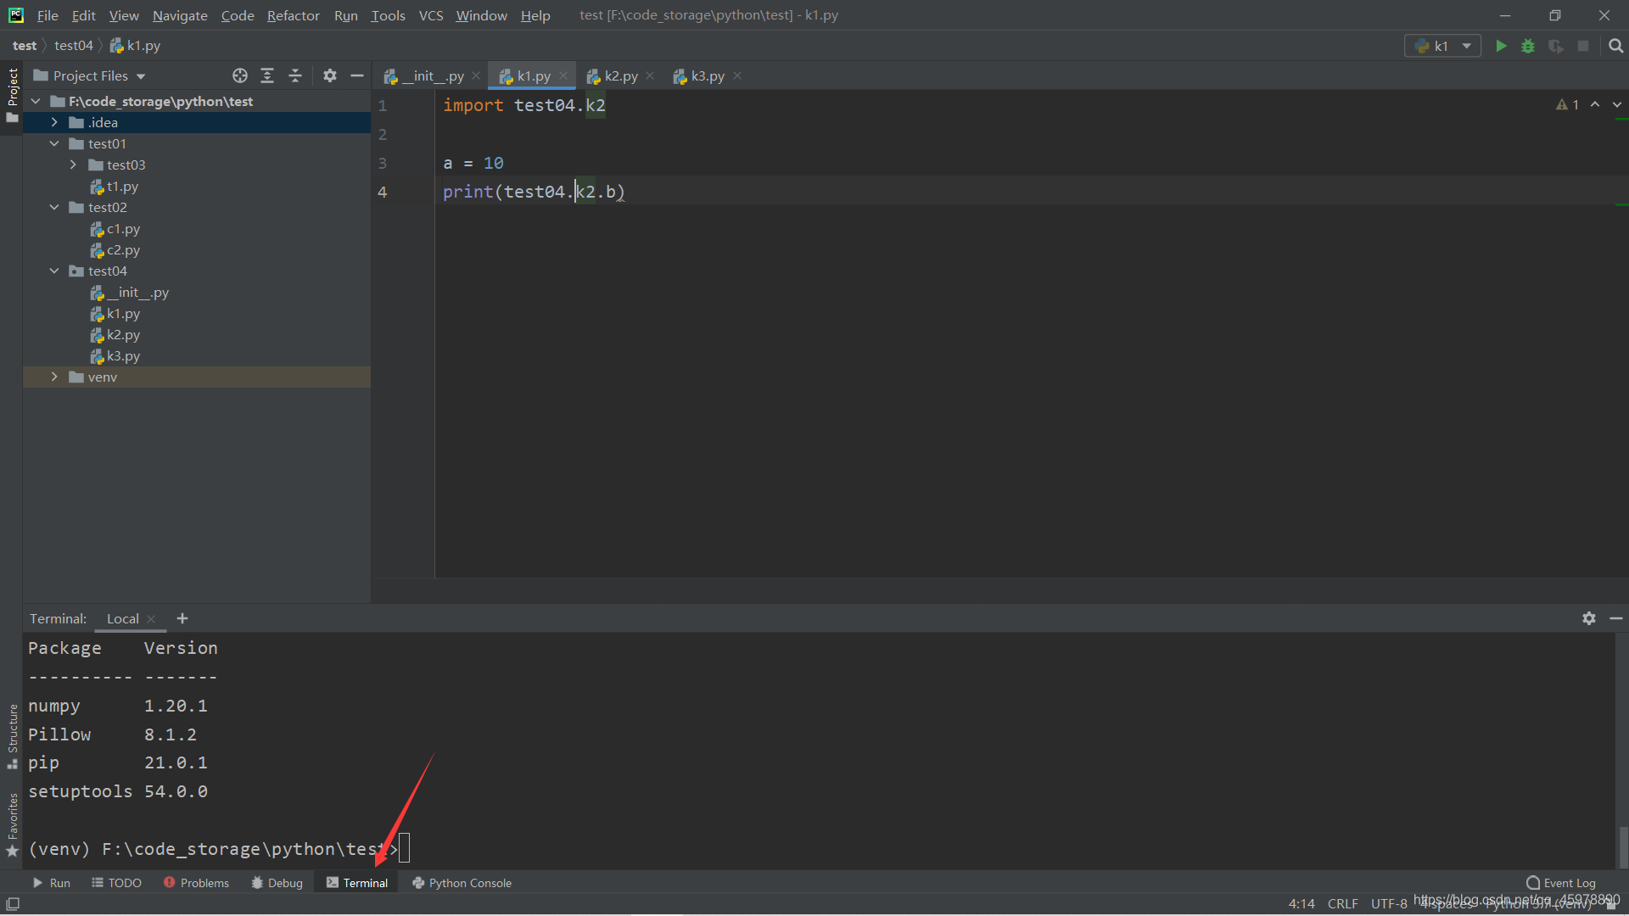1629x916 pixels.
Task: Close the k3.py editor tab
Action: point(737,75)
